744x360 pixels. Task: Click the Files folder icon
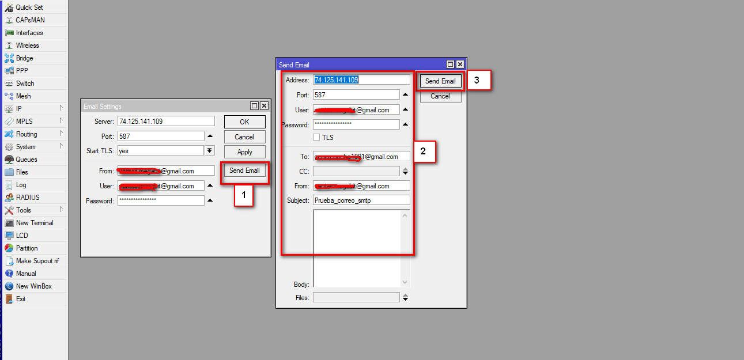(x=9, y=172)
